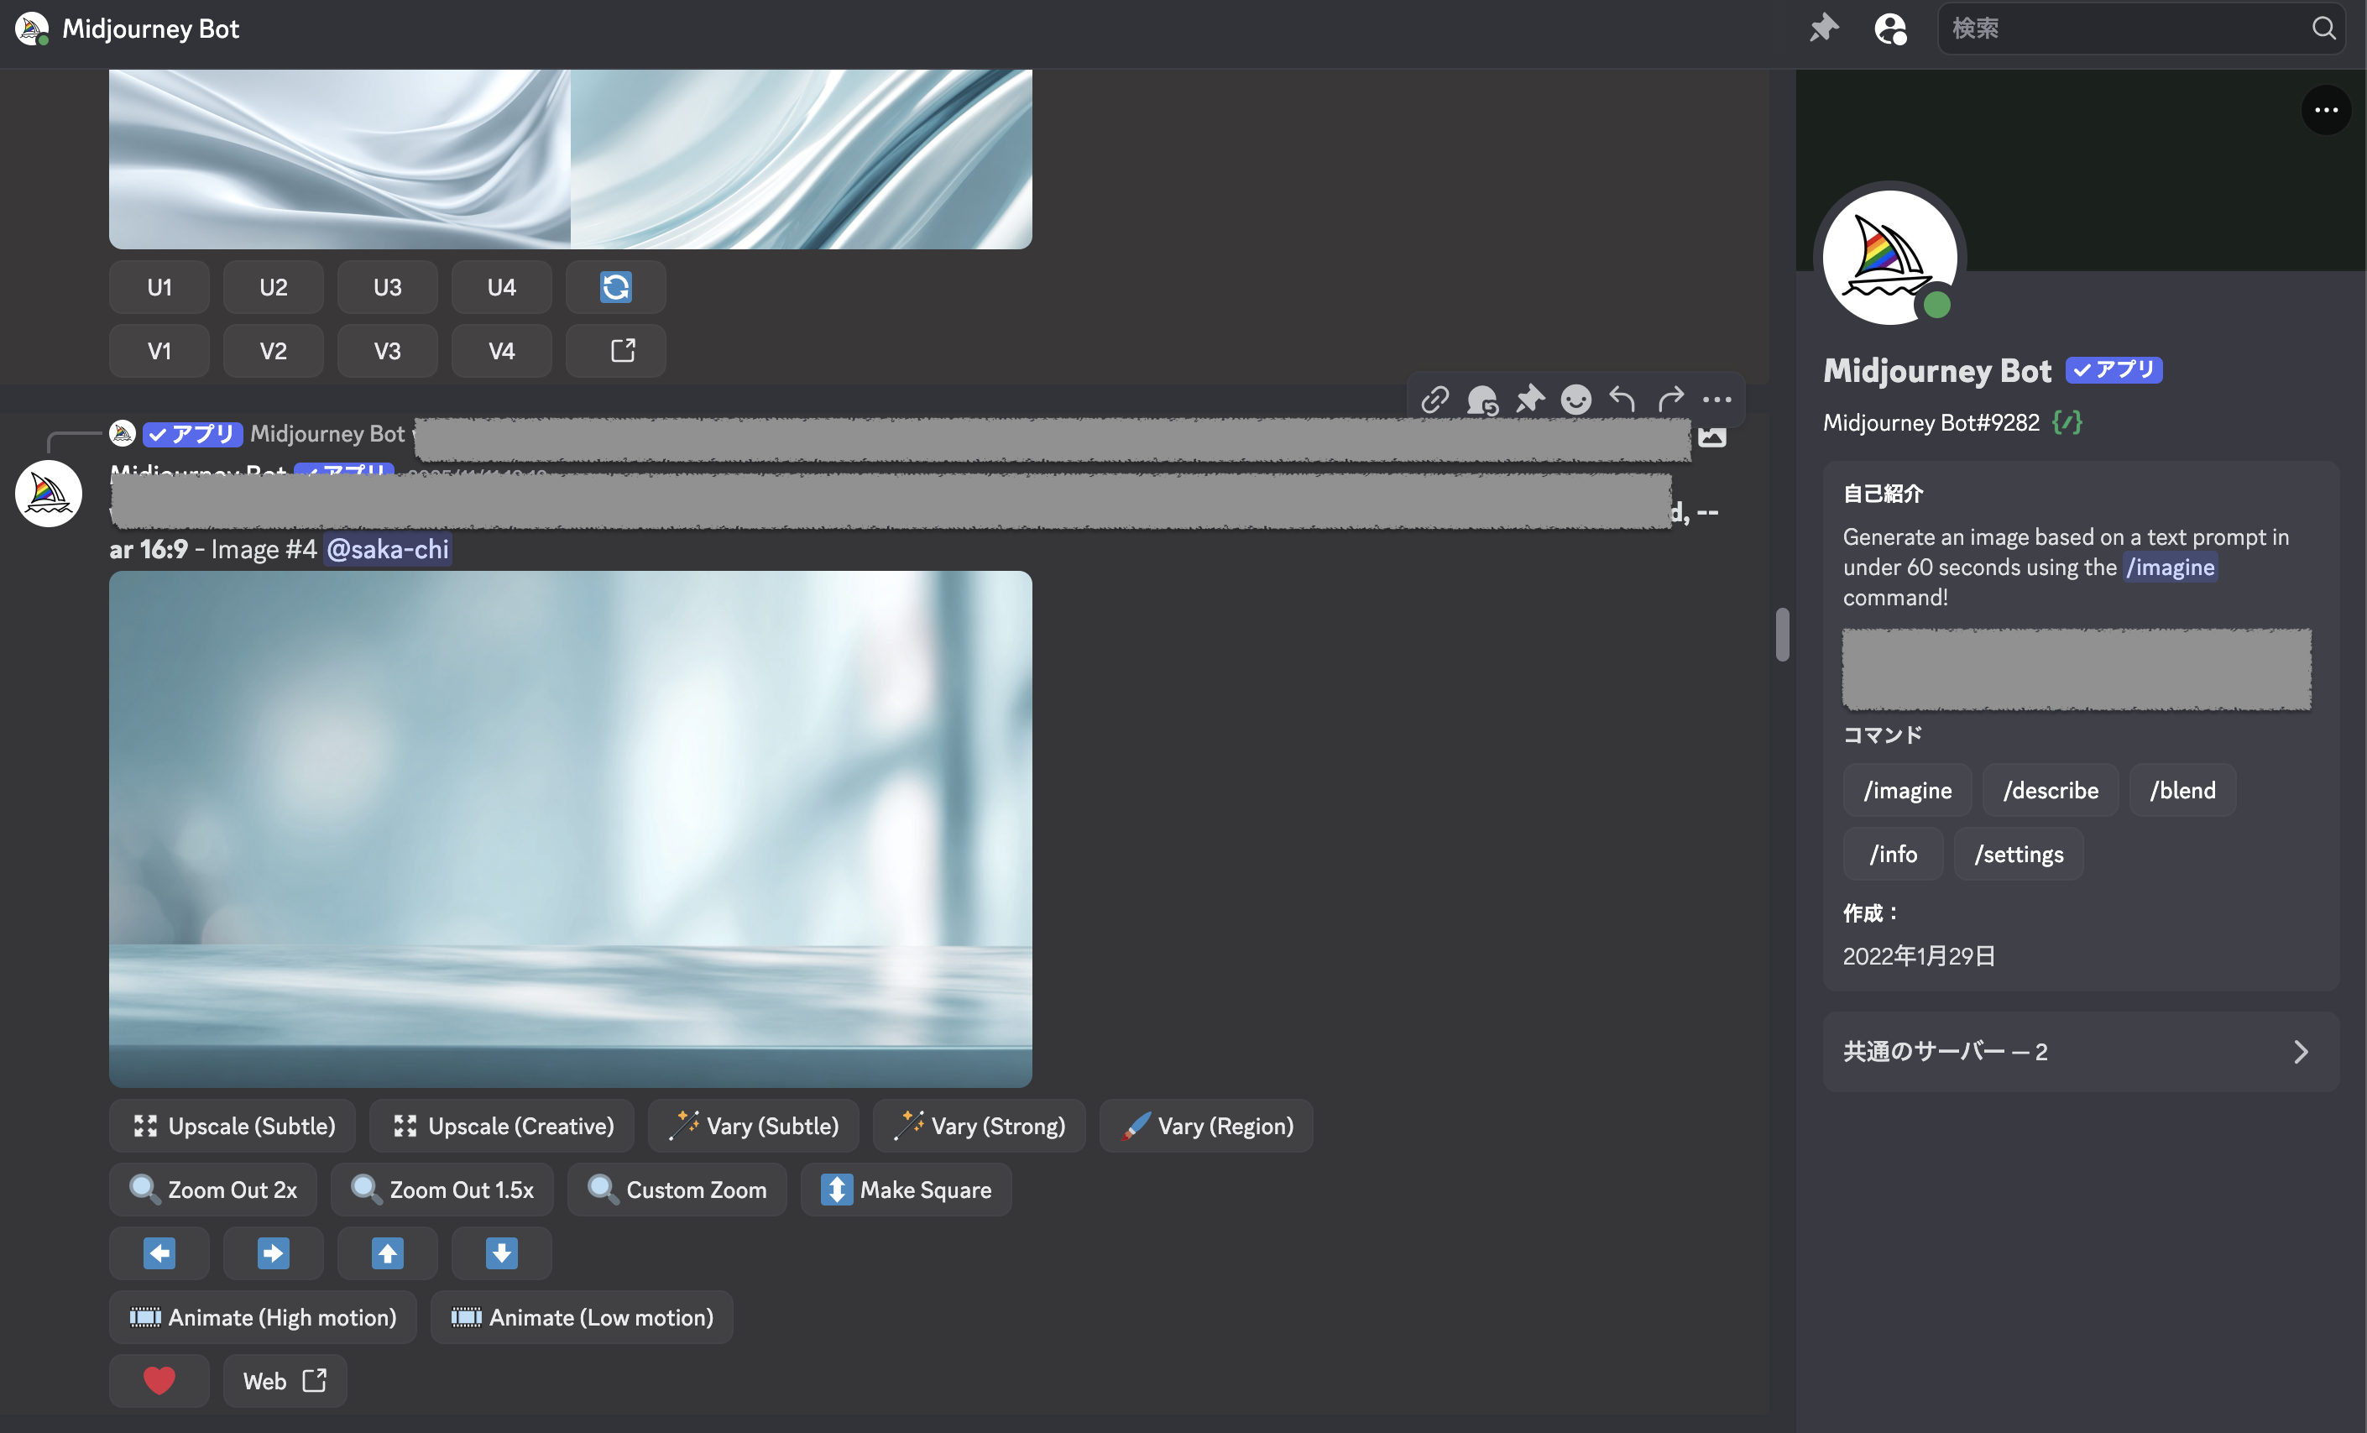Open the profile three-dots menu
This screenshot has height=1433, width=2367.
pos(2325,111)
